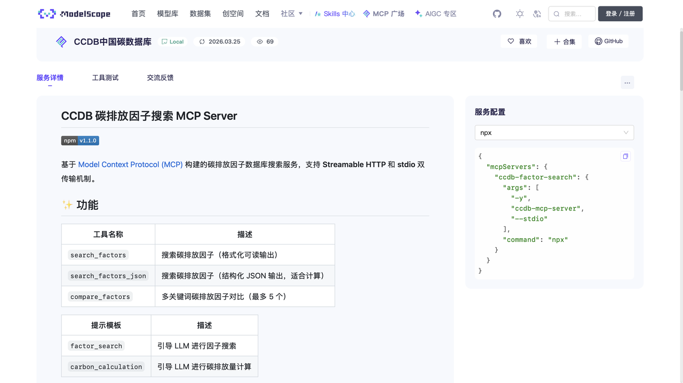Open the GitHub button in service header
Image resolution: width=683 pixels, height=383 pixels.
click(x=608, y=41)
